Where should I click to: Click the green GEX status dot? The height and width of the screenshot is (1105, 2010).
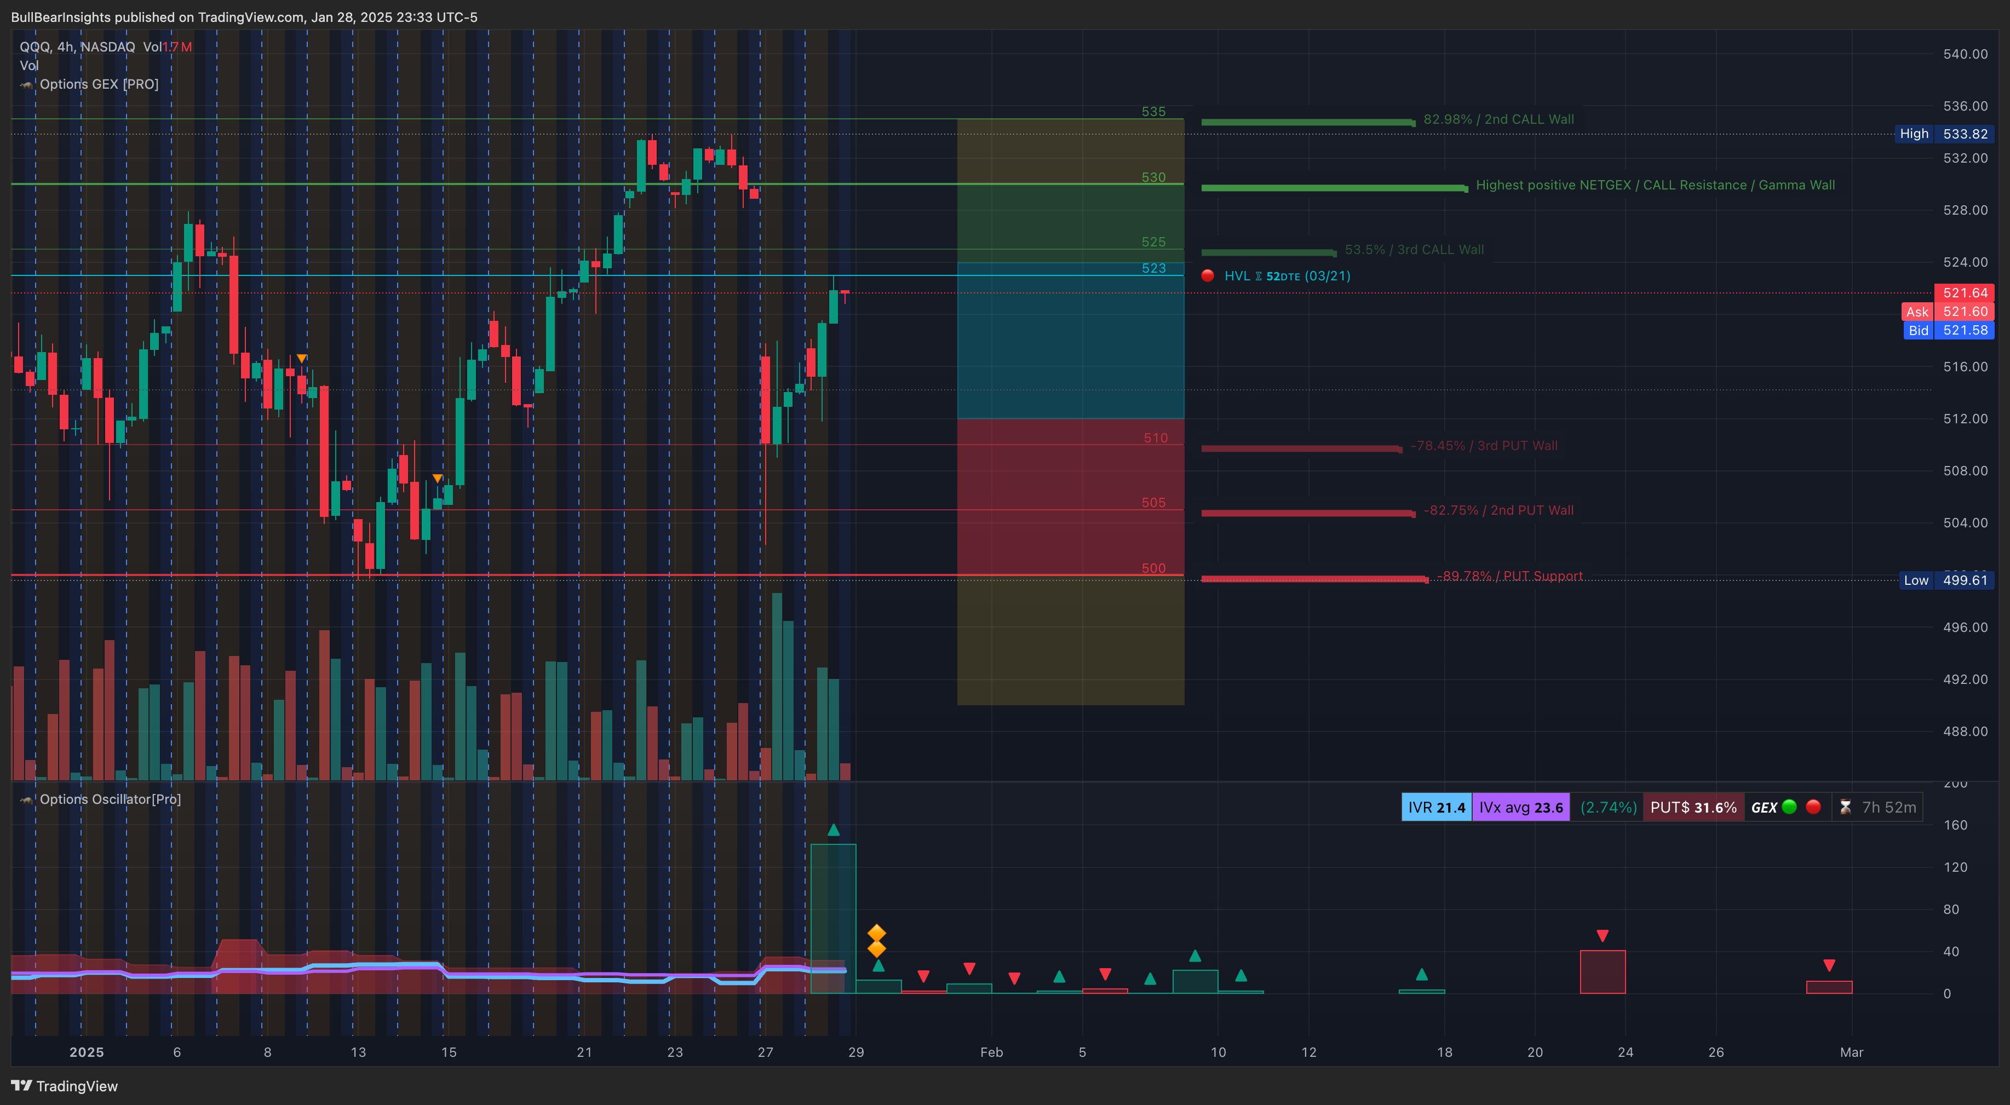(x=1789, y=807)
